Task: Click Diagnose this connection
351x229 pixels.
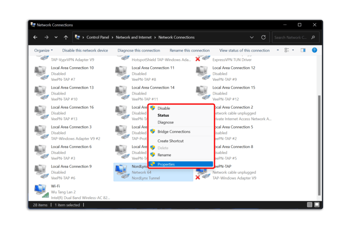Action: [139, 50]
